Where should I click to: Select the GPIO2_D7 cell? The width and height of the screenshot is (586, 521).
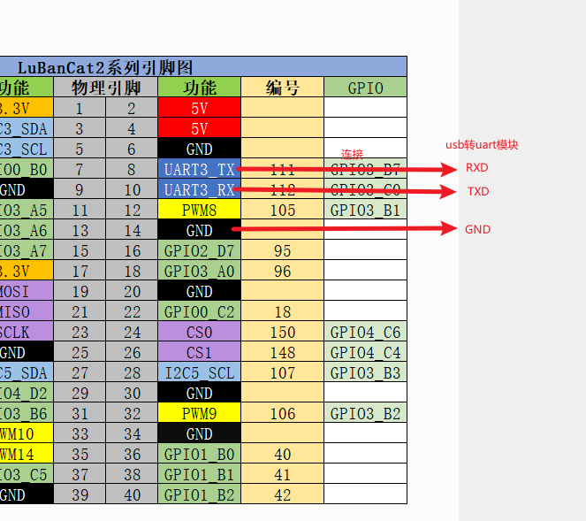(x=199, y=250)
